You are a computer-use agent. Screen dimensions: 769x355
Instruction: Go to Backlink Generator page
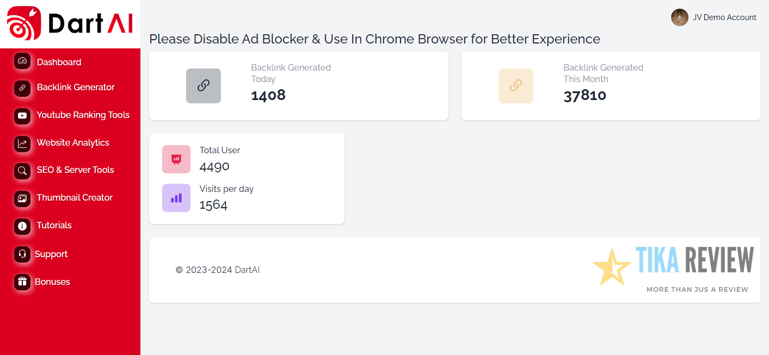coord(76,87)
